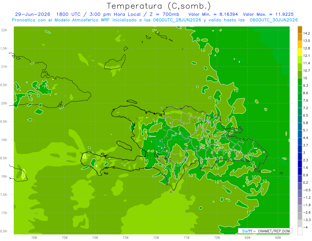Click the "71W" longitude label
The height and width of the screenshot is (241, 312).
[x=186, y=237]
